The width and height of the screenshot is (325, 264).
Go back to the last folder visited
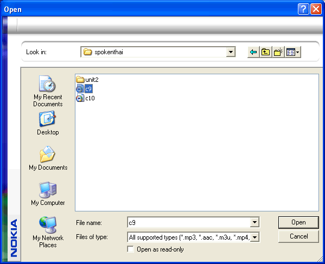pos(253,52)
